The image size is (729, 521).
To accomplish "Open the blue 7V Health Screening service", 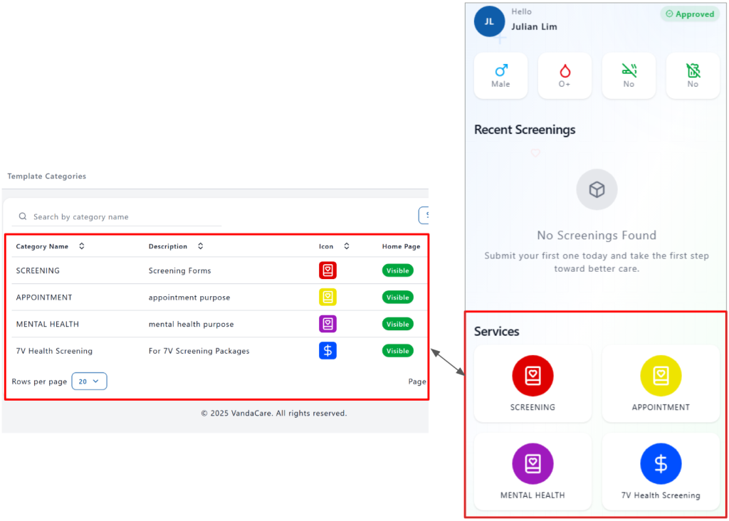I will 661,464.
